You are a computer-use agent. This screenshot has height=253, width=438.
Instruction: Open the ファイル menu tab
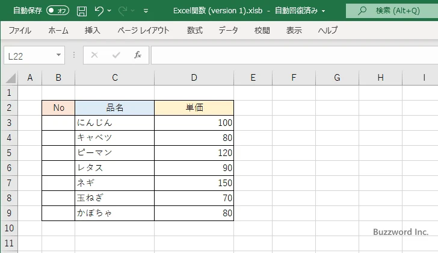pos(20,30)
